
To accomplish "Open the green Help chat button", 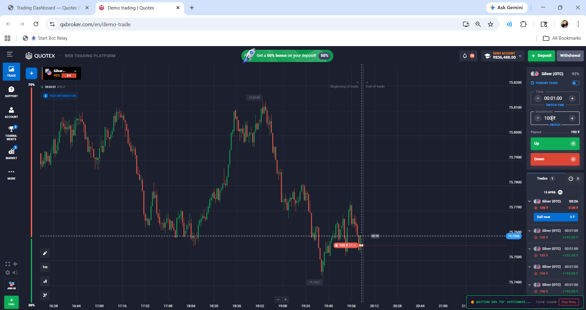I will (x=11, y=302).
